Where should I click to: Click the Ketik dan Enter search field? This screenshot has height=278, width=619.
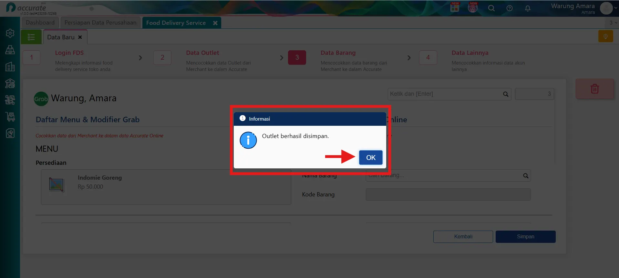(x=449, y=94)
